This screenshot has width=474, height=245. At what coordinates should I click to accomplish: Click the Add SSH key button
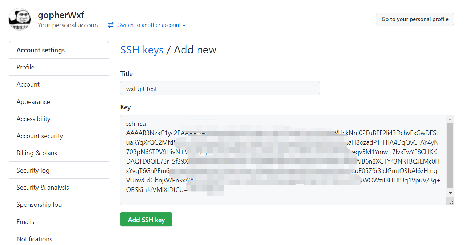click(x=146, y=219)
